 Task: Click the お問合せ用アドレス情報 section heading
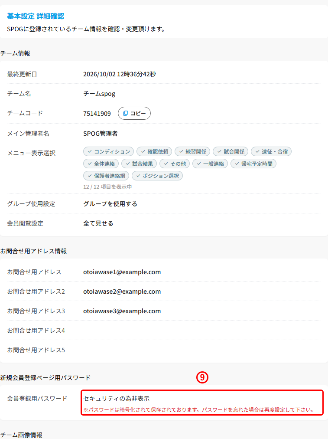pyautogui.click(x=33, y=251)
